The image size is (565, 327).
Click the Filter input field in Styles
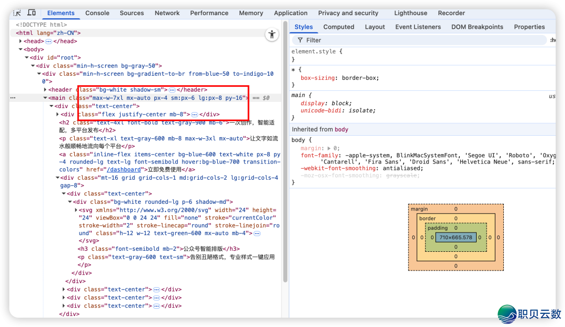pyautogui.click(x=419, y=40)
